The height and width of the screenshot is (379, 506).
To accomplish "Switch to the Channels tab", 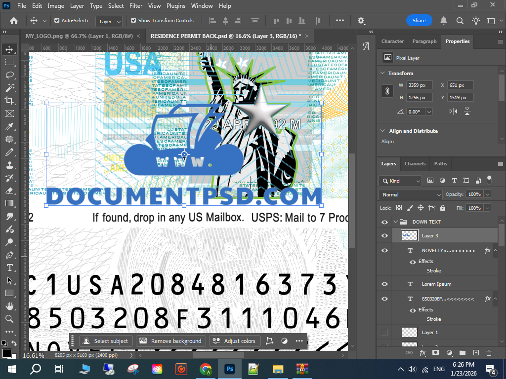I will coord(415,164).
